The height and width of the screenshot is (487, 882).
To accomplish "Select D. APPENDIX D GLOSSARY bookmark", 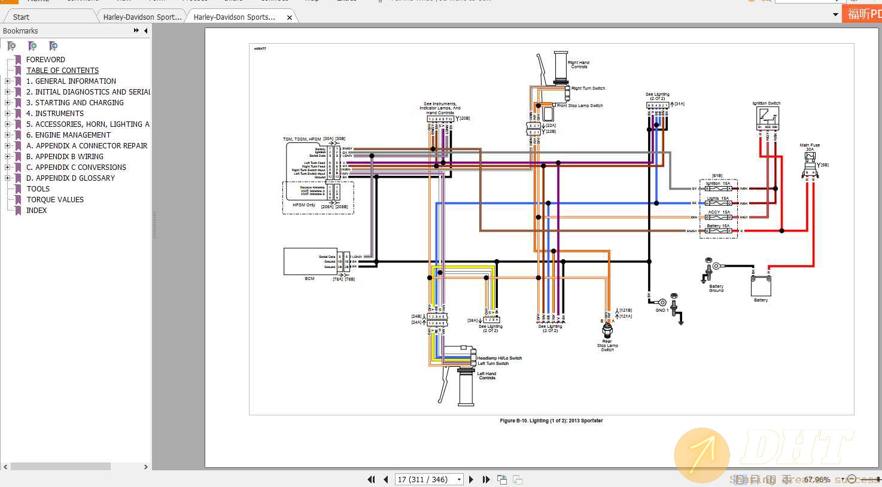I will tap(71, 178).
